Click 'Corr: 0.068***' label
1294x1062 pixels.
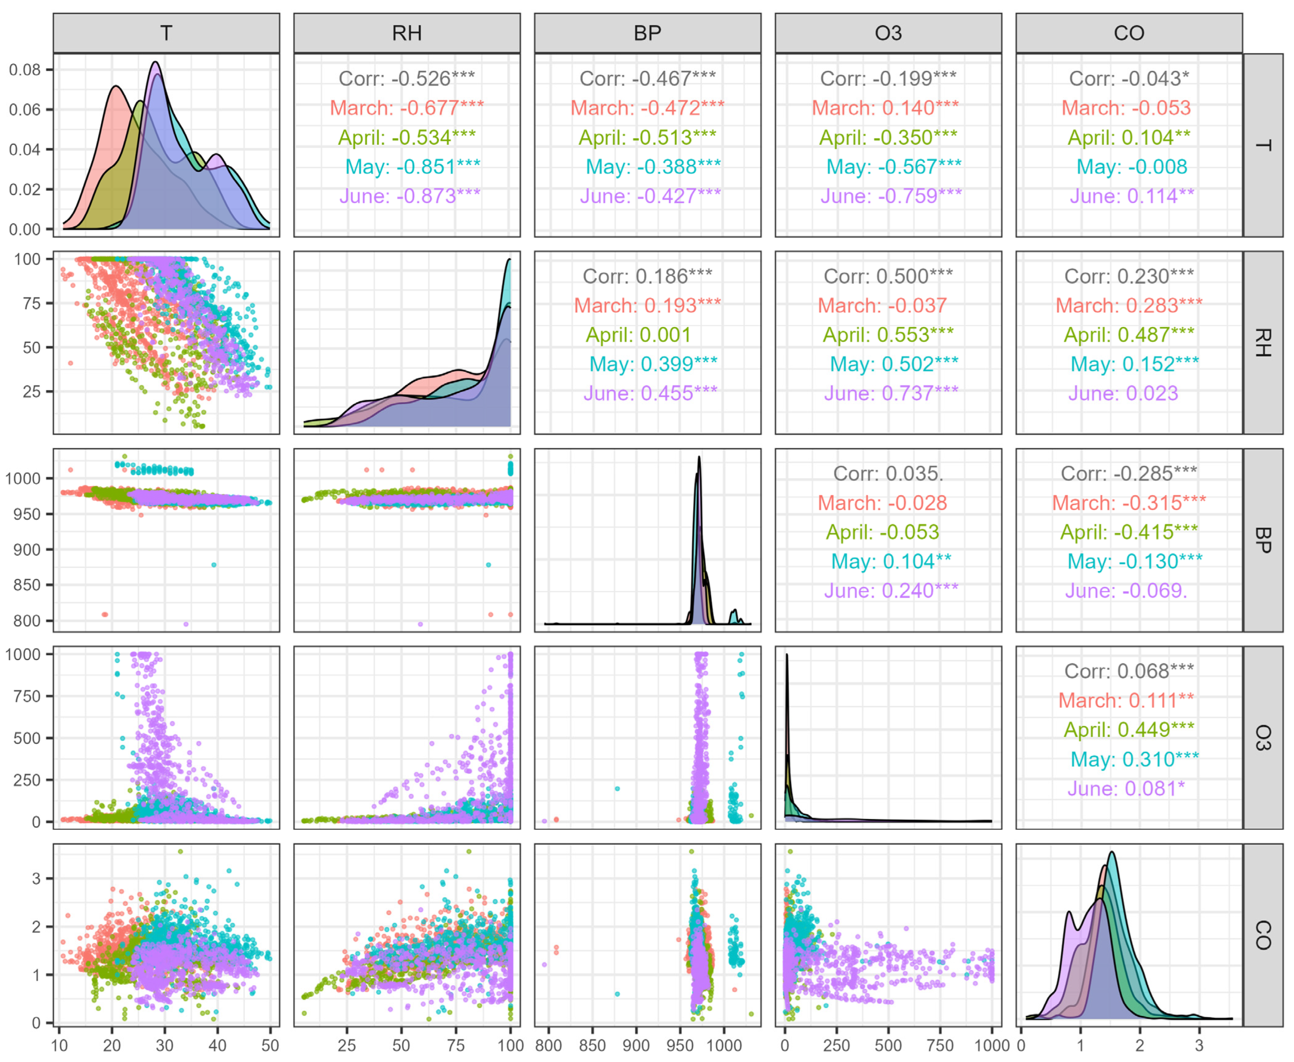(x=1129, y=671)
